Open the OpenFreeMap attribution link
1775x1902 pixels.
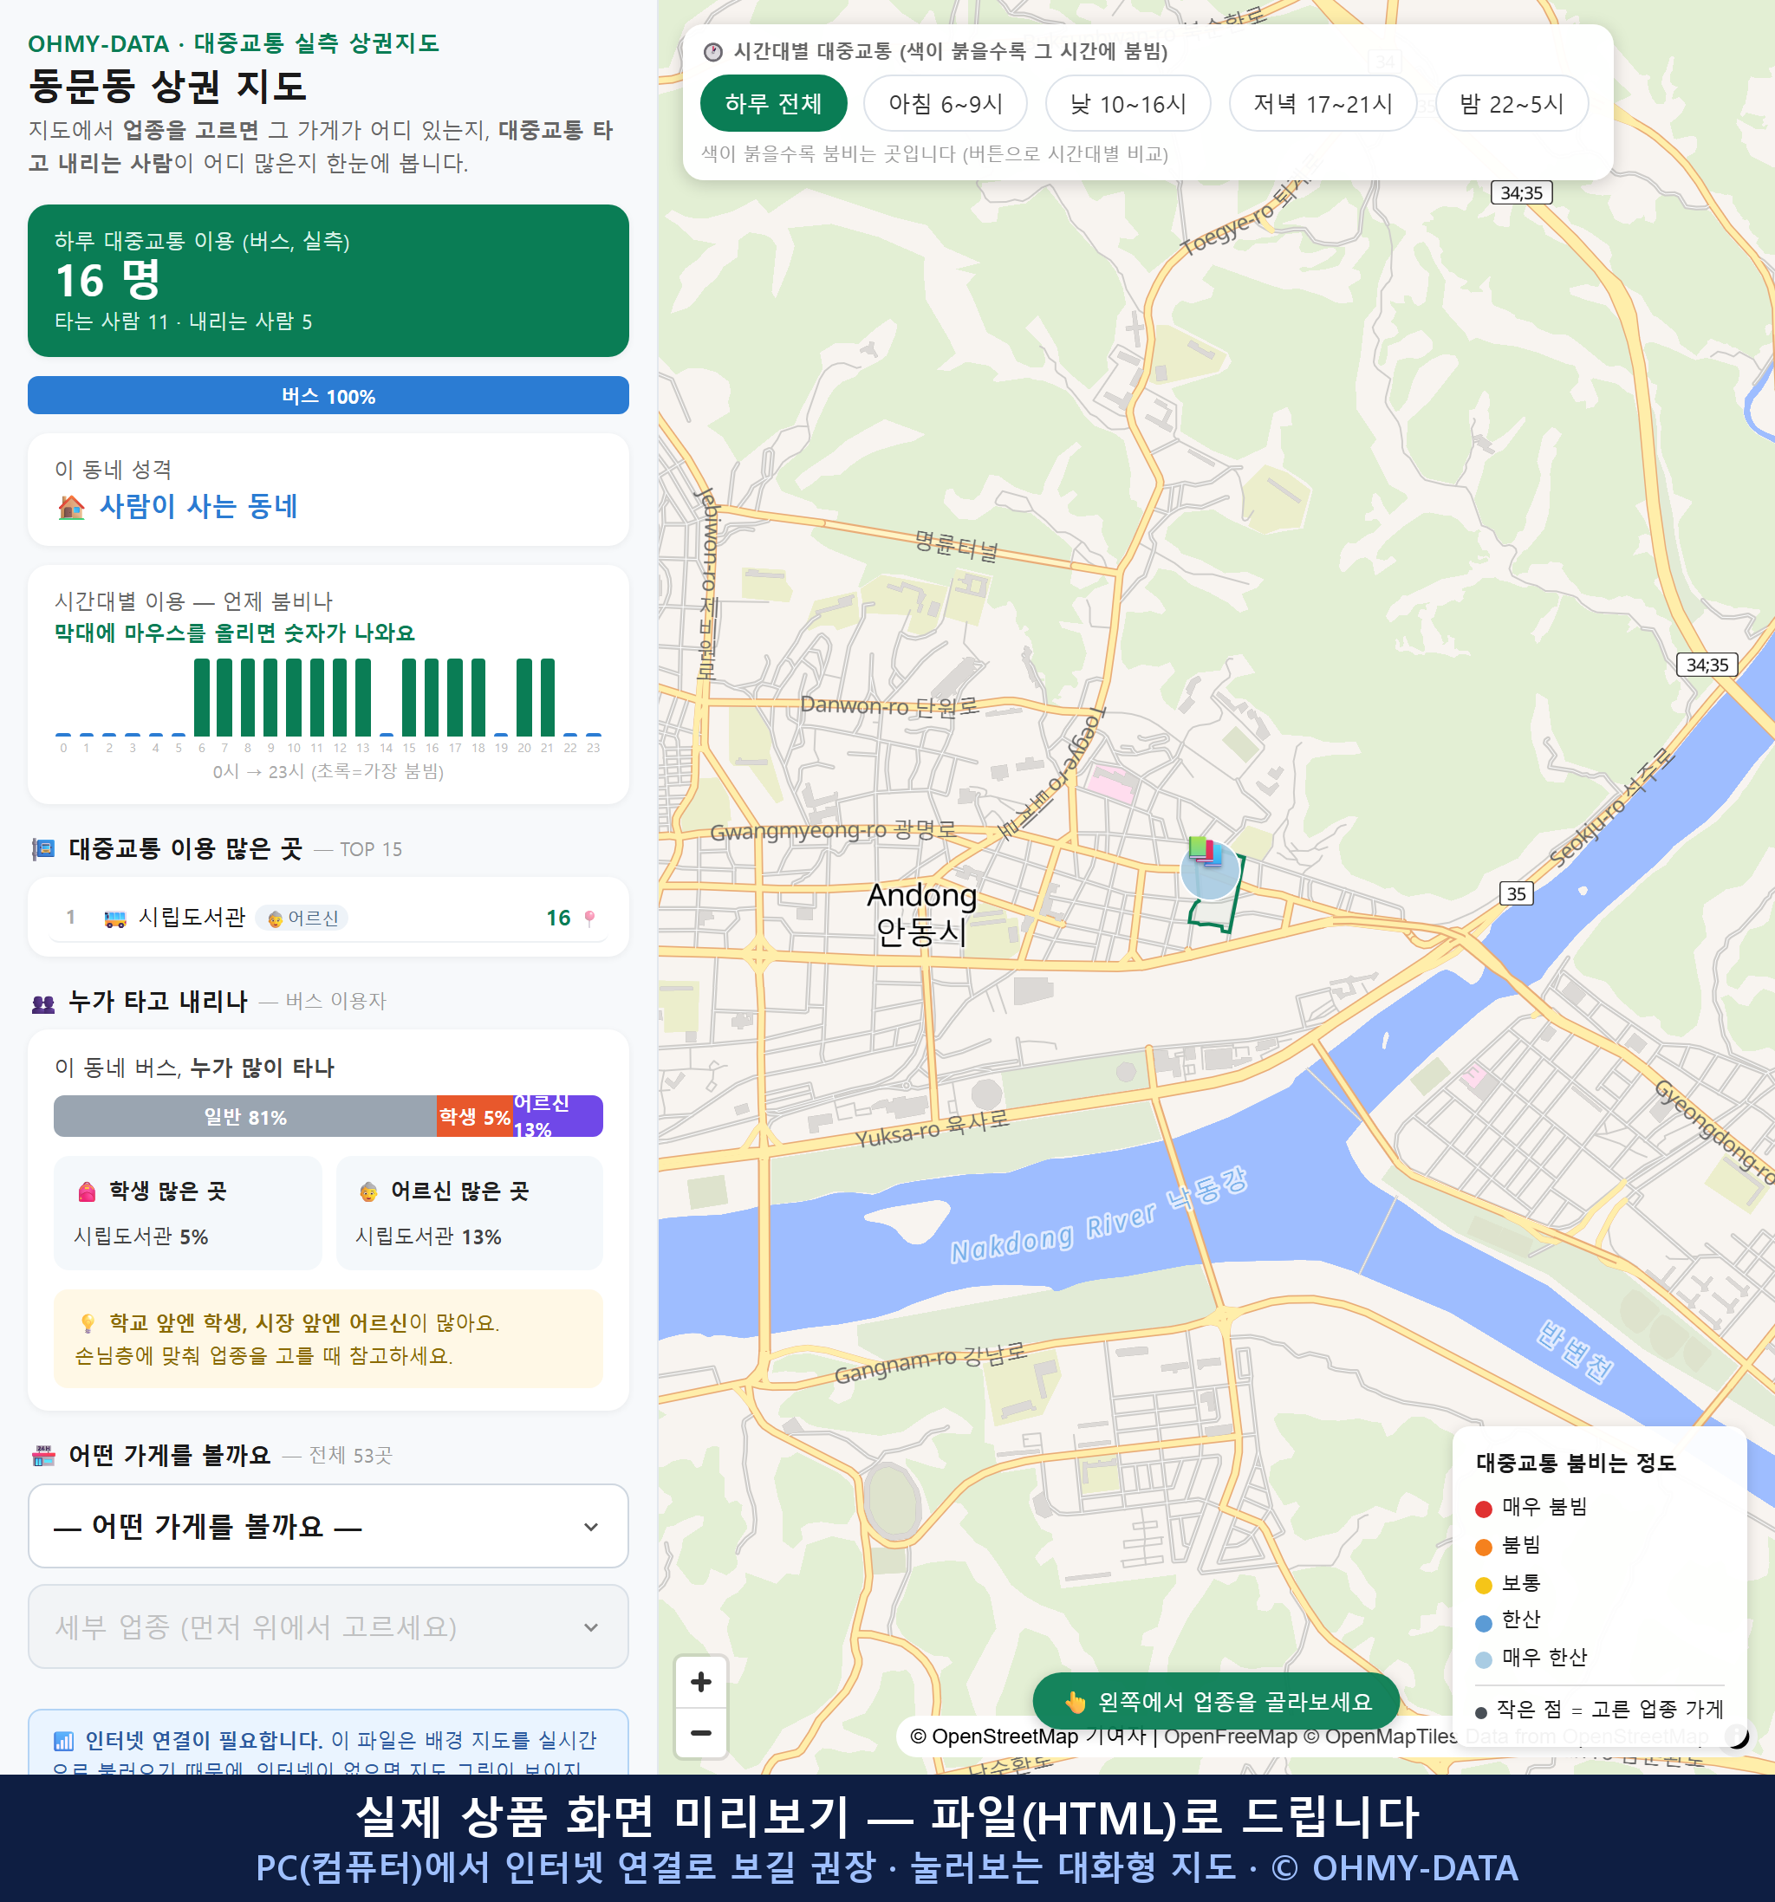coord(1231,1736)
